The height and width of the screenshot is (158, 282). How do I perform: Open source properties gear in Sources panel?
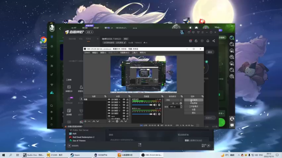click(x=117, y=121)
